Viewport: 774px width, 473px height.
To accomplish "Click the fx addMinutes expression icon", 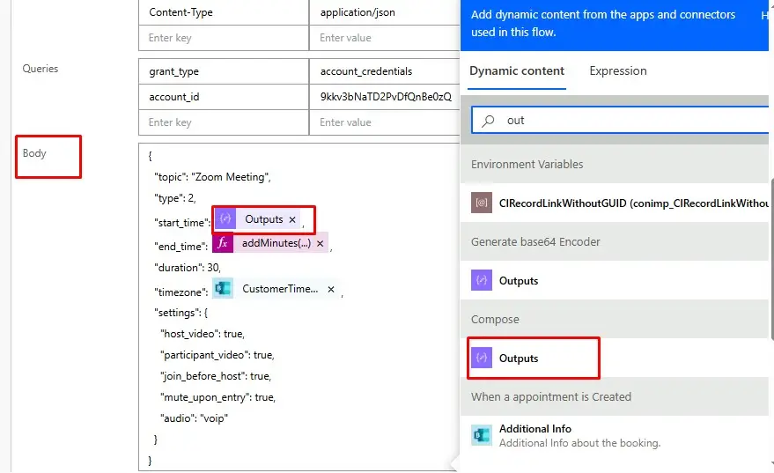I will 223,243.
